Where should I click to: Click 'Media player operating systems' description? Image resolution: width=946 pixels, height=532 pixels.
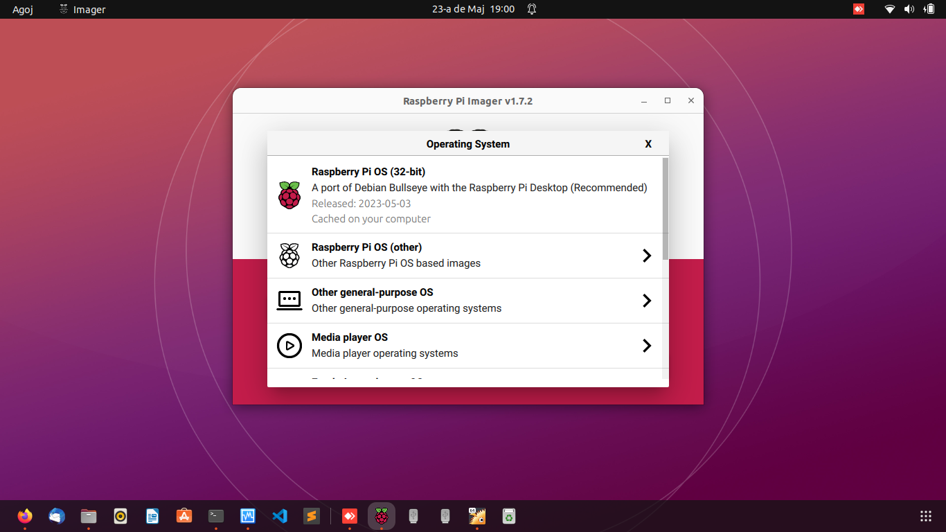pos(385,353)
